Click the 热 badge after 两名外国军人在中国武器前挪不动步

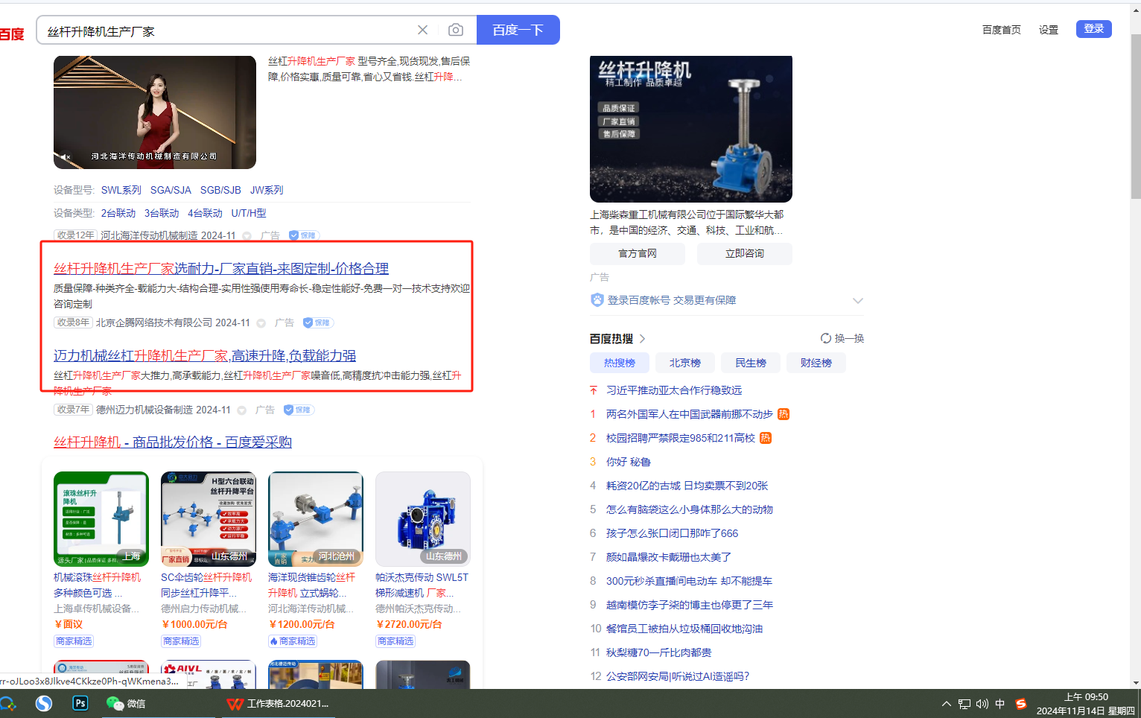[x=784, y=414]
